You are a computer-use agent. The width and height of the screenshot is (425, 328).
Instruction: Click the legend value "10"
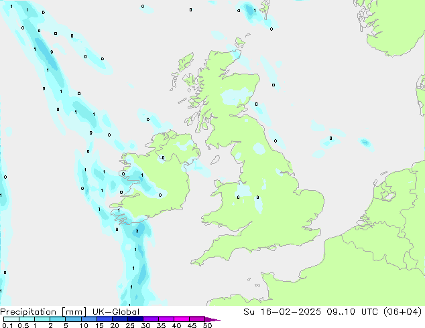84,325
